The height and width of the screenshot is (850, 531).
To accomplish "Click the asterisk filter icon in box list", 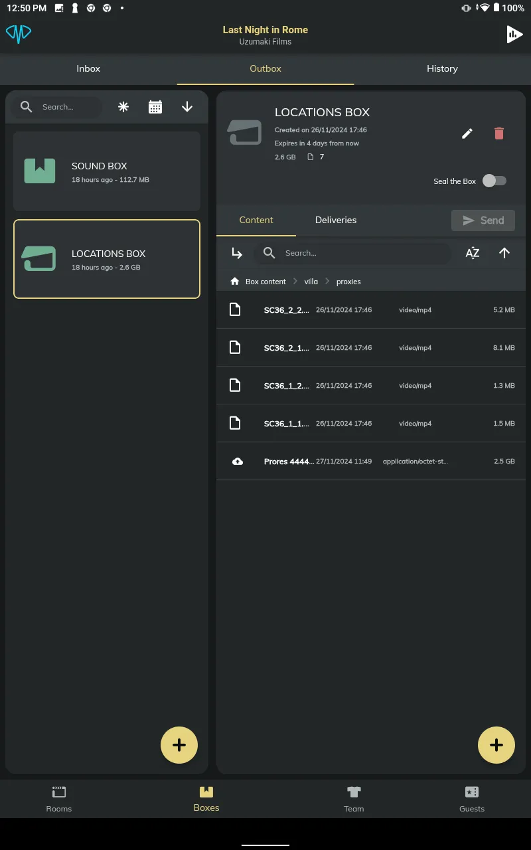I will click(123, 107).
